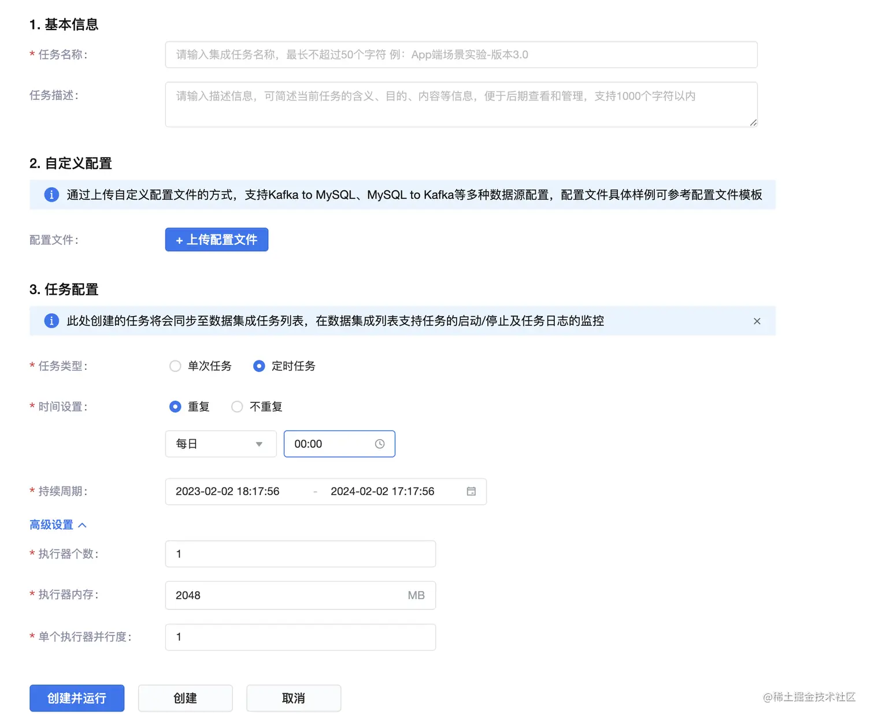Click the resize handle of description textarea

click(x=753, y=122)
